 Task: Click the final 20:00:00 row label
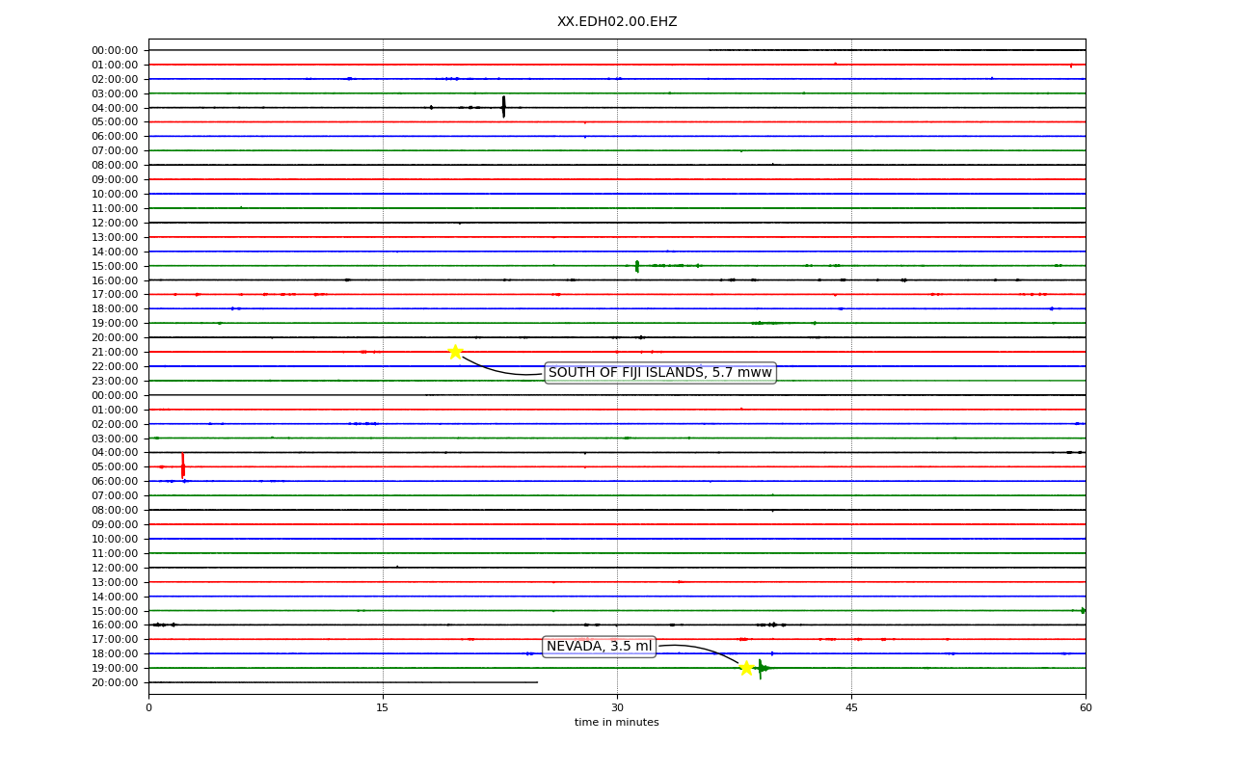point(115,682)
